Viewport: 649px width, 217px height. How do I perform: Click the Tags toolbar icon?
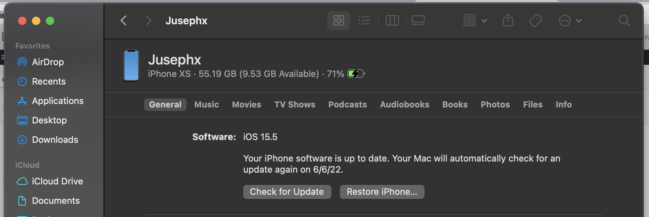(535, 21)
